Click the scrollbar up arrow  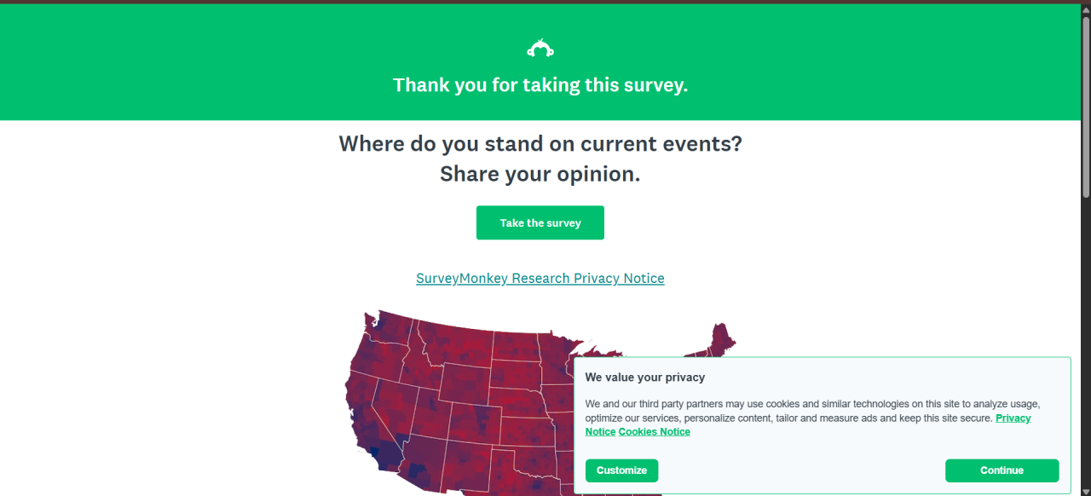coord(1085,9)
